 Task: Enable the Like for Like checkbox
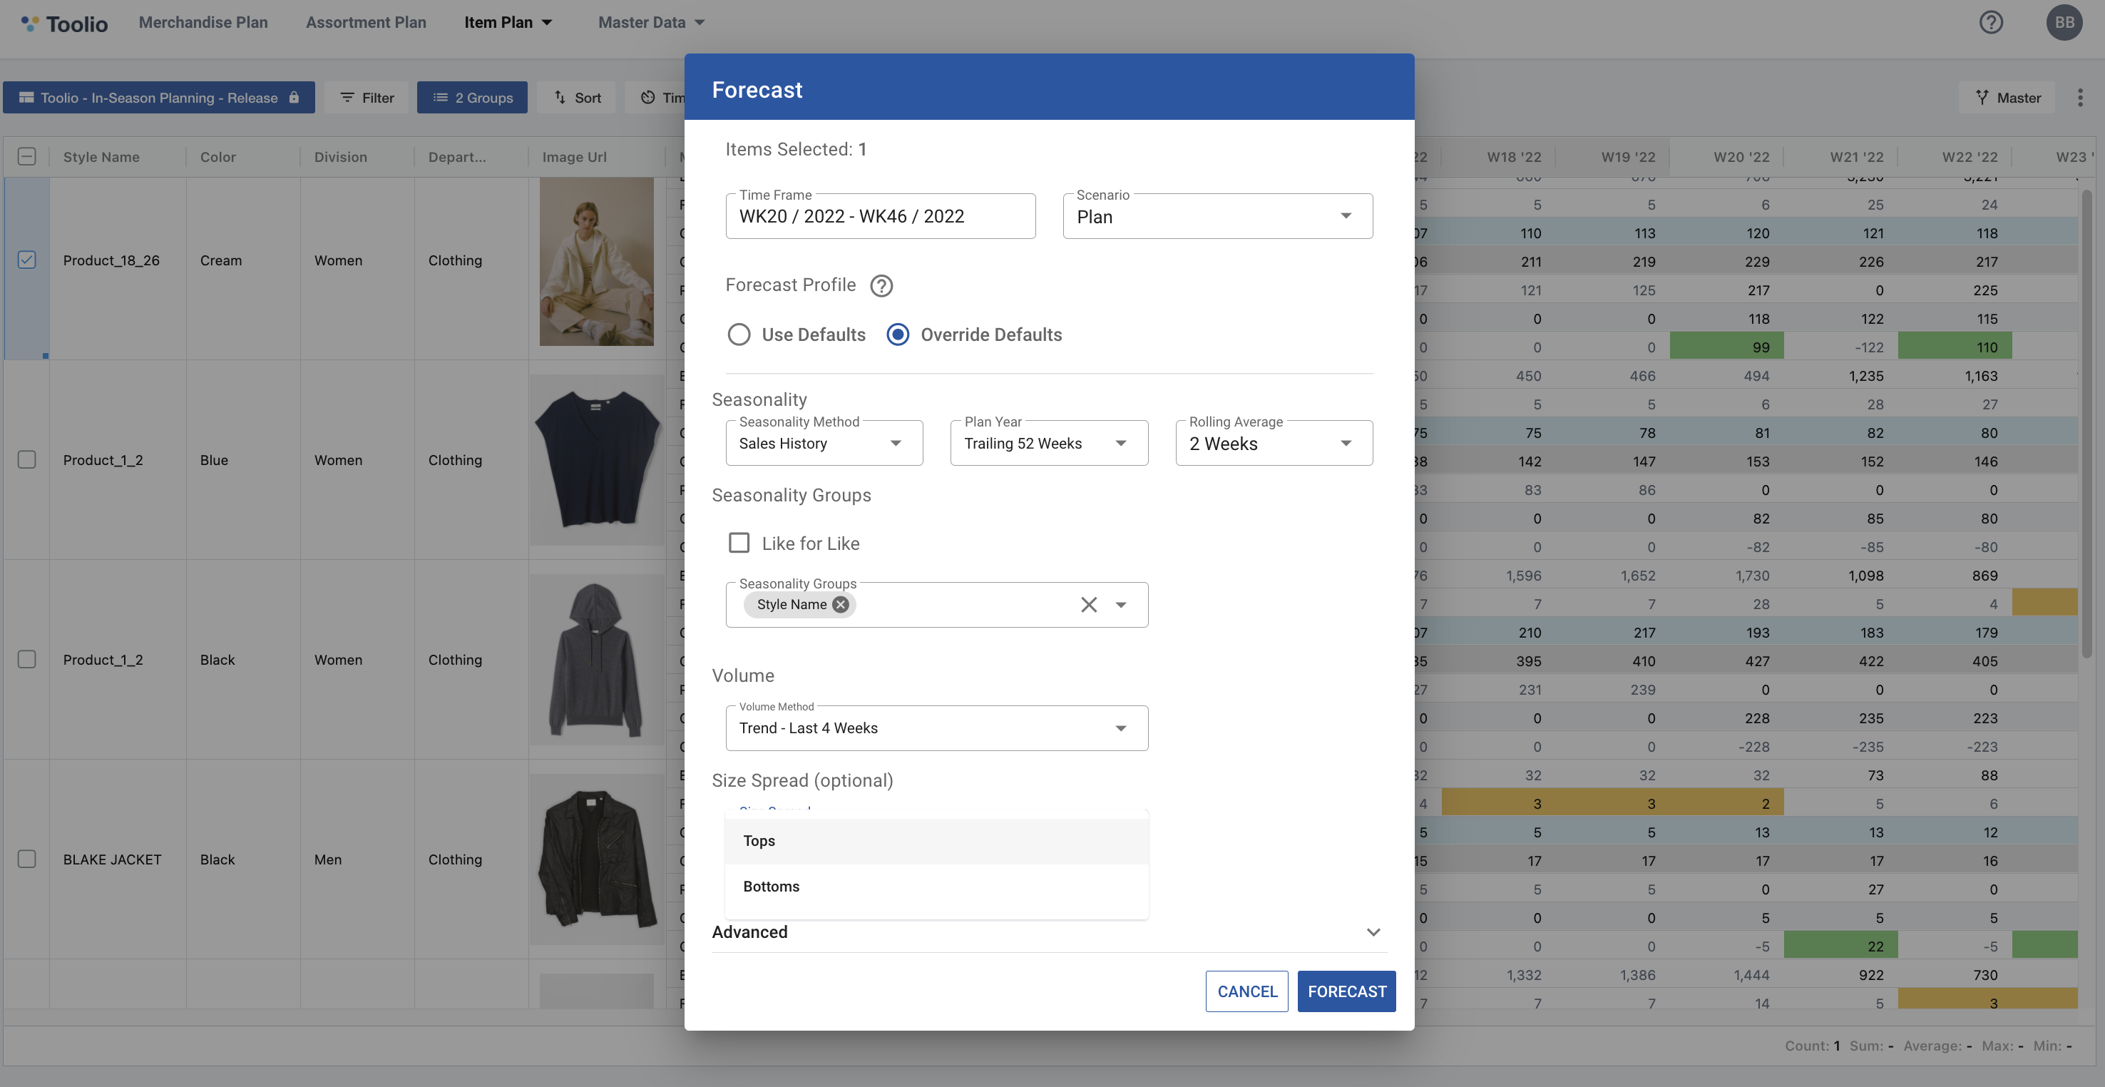[x=739, y=543]
